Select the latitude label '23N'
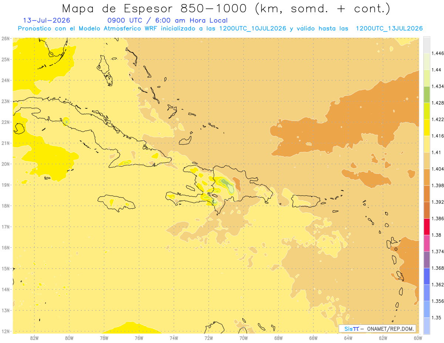 (5, 101)
